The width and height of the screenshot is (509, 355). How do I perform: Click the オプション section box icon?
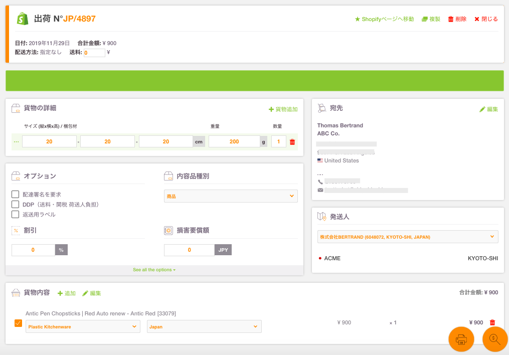click(16, 176)
